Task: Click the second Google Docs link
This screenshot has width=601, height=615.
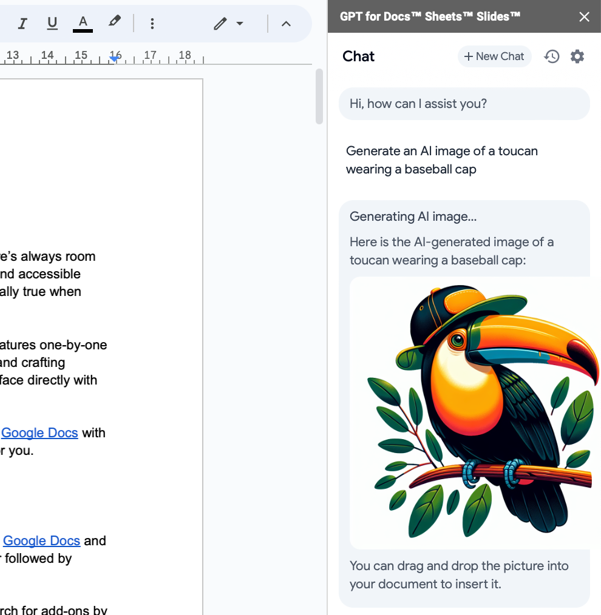Action: [x=42, y=541]
